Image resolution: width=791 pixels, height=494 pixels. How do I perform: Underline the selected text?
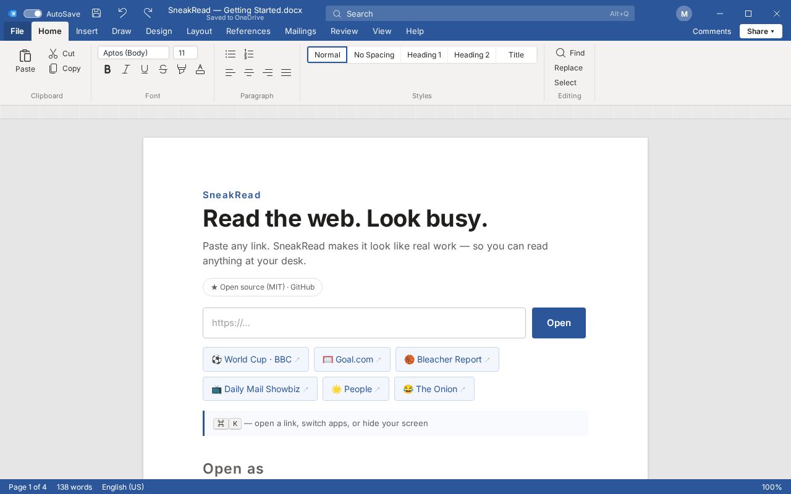145,70
